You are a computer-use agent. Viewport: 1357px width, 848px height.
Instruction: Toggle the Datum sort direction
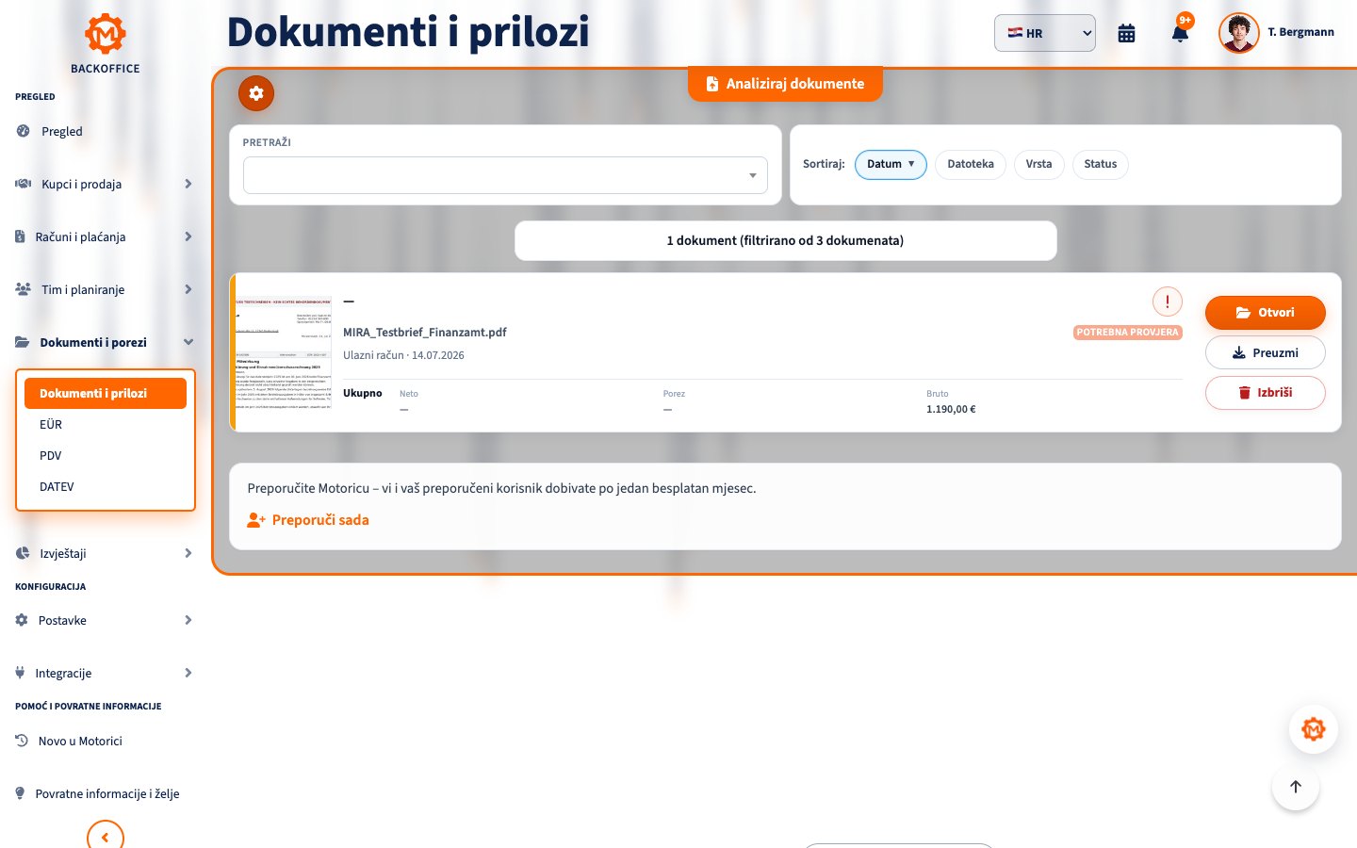[x=891, y=164]
